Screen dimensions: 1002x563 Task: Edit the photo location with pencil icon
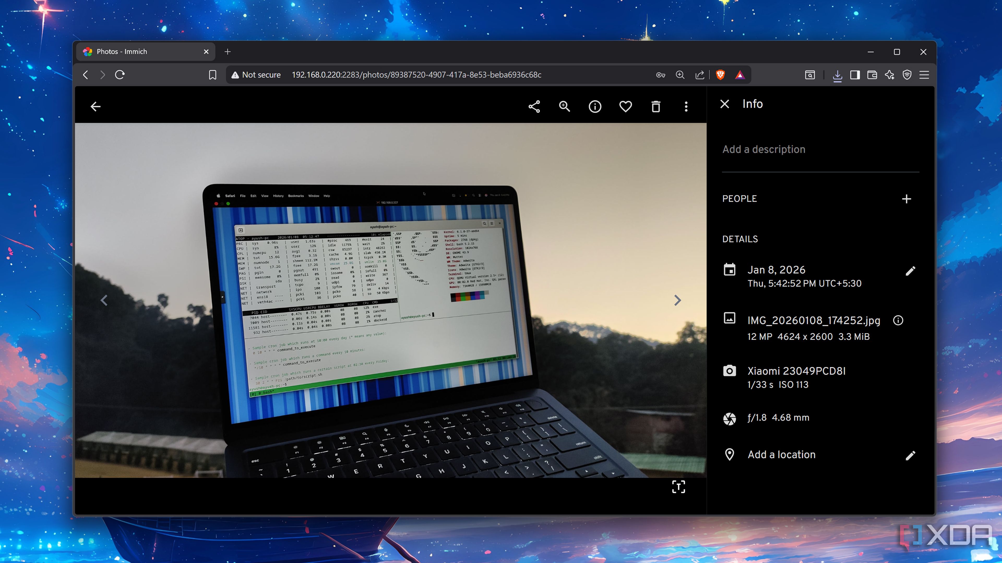[910, 455]
